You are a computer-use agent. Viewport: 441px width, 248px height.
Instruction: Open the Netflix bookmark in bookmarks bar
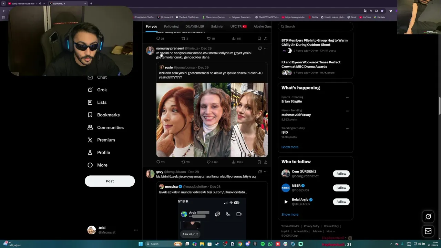[313, 17]
